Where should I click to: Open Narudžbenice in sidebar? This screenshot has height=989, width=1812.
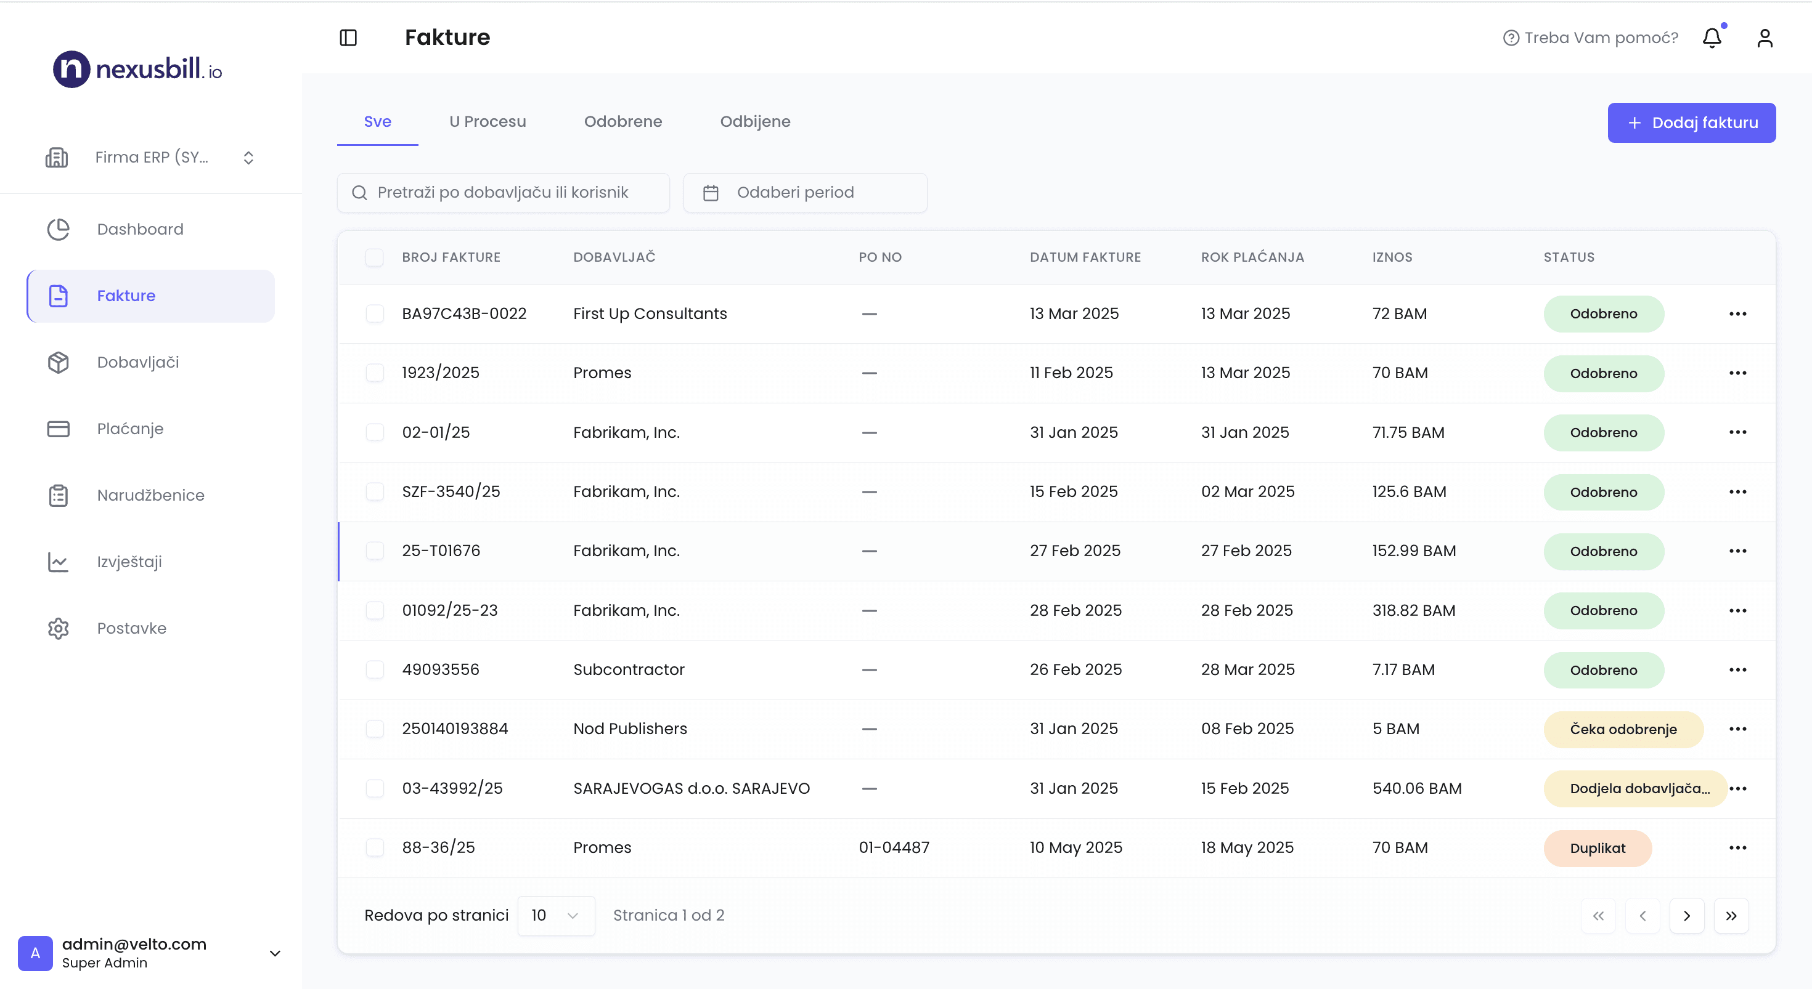tap(150, 495)
